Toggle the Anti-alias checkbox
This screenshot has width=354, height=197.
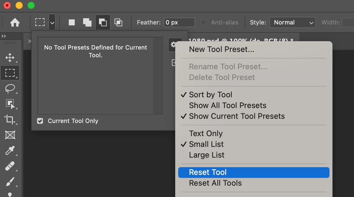coord(203,22)
